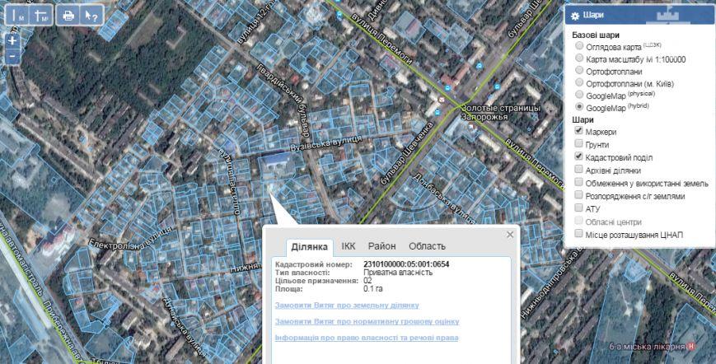This screenshot has width=716, height=364.
Task: Switch to the ІКК tab
Action: click(x=349, y=246)
